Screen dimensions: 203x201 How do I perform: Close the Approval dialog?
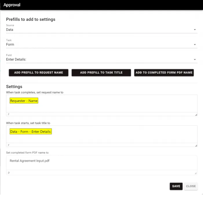coord(191,186)
